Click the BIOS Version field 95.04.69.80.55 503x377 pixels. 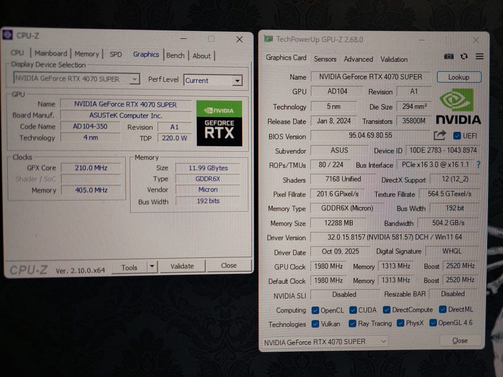[x=370, y=135]
